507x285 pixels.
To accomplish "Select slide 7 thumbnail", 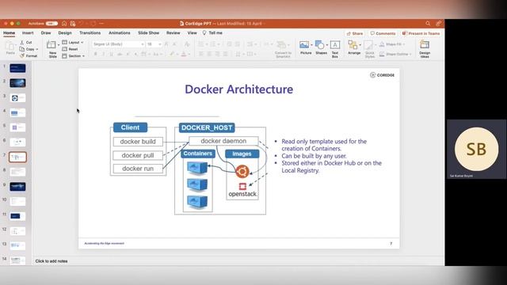I will pos(17,157).
